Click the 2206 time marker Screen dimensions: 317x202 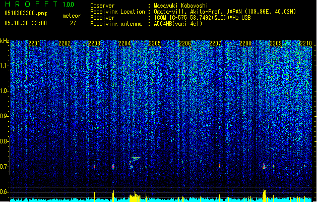(x=185, y=43)
